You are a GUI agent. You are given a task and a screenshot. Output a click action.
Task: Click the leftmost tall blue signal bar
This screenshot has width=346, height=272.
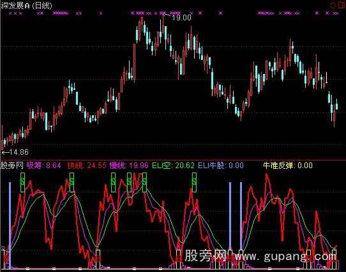(10, 225)
